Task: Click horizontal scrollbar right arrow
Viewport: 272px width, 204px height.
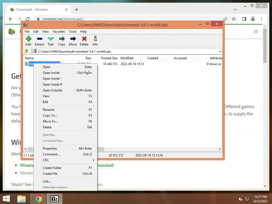Action: [x=220, y=149]
